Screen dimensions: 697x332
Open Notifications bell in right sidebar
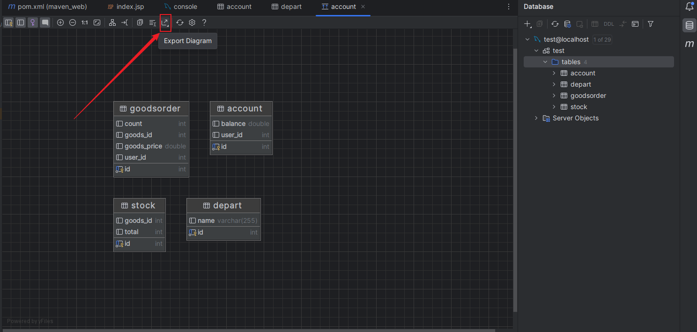[690, 7]
